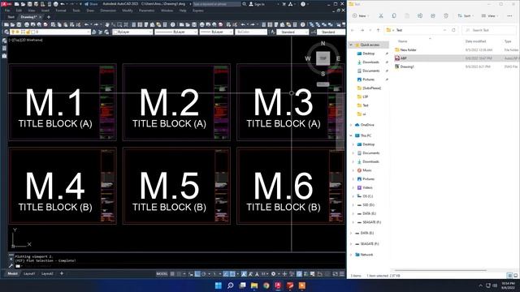Screen dimensions: 520x292
Task: Click Copy icon in File Explorer toolbar
Action: tap(394, 15)
